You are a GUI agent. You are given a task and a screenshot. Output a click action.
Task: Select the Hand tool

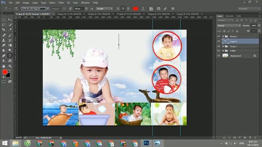click(x=4, y=66)
